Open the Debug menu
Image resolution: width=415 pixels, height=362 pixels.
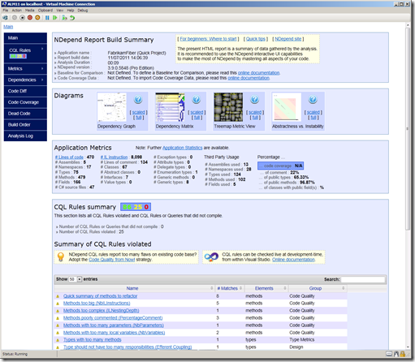pos(83,11)
